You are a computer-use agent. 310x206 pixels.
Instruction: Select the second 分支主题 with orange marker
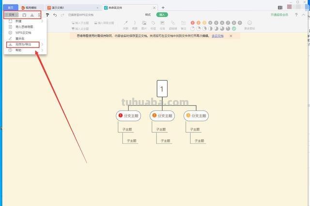click(162, 116)
